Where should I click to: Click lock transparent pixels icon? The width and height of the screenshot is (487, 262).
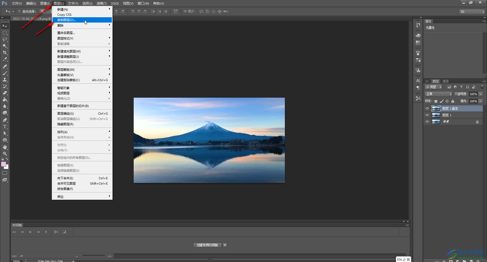click(436, 101)
